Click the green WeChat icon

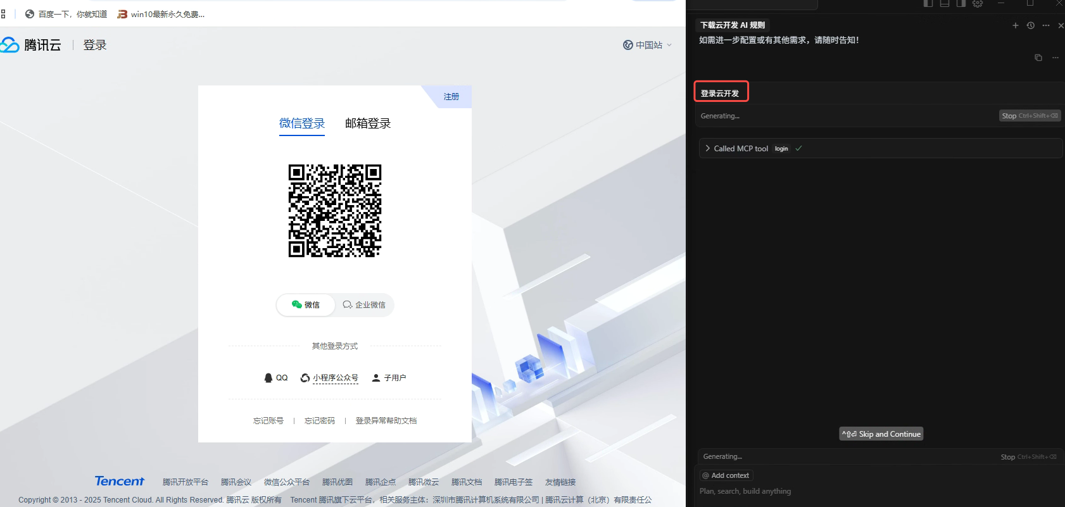point(296,304)
